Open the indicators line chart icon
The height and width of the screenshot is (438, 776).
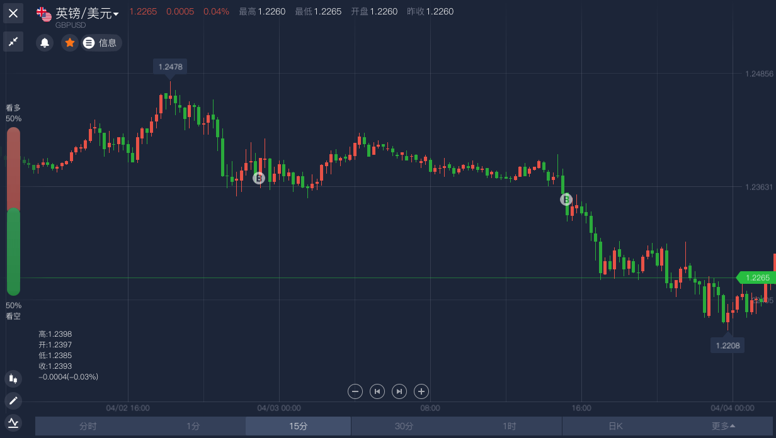coord(13,422)
